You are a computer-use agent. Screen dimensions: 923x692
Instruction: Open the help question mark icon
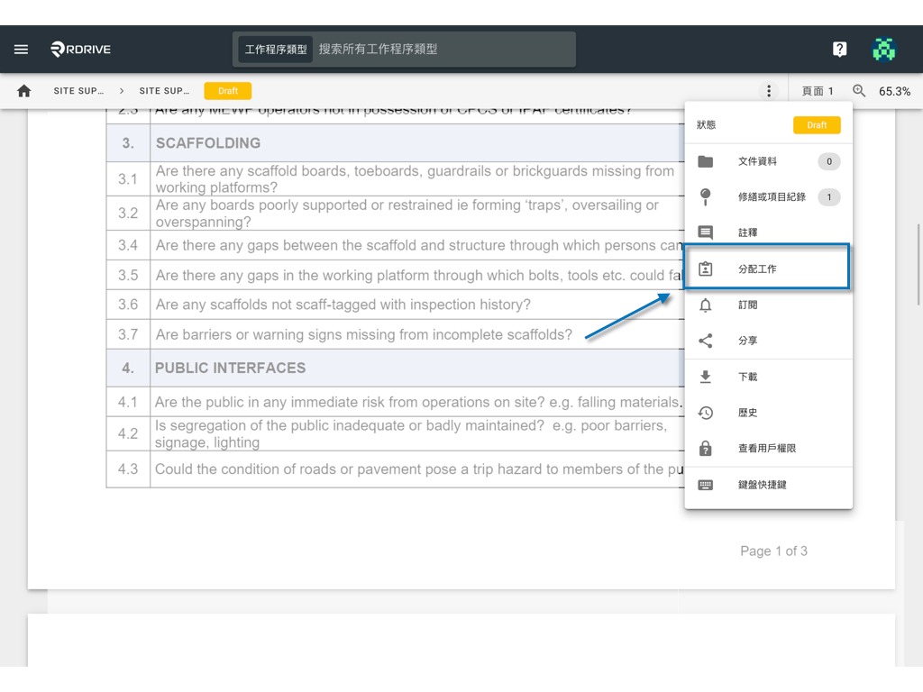(x=839, y=50)
